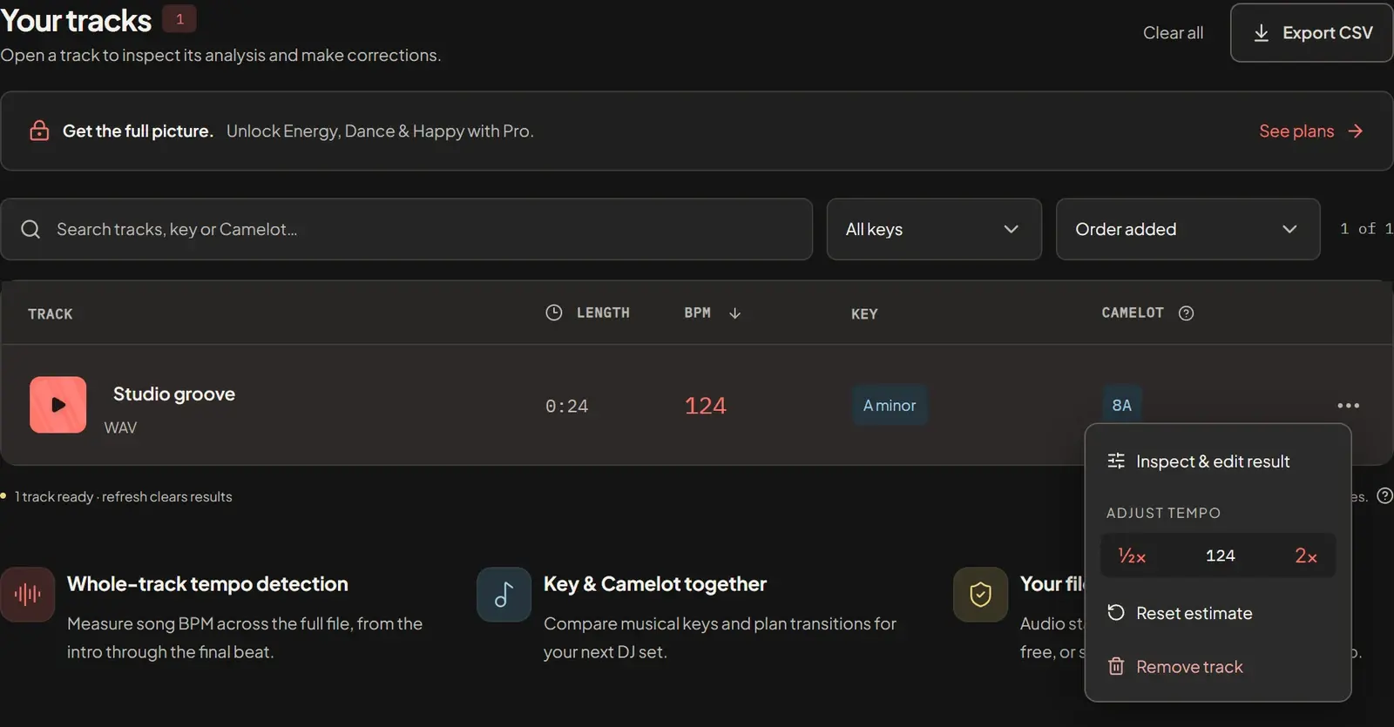Viewport: 1394px width, 727px height.
Task: Click the 1 track ready status text
Action: coord(123,496)
